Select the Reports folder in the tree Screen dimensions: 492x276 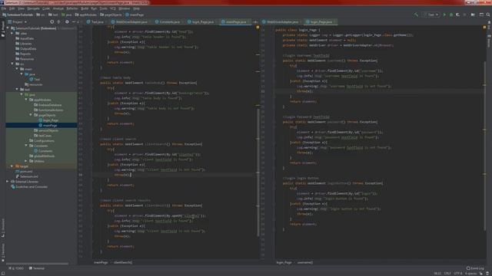tap(23, 54)
